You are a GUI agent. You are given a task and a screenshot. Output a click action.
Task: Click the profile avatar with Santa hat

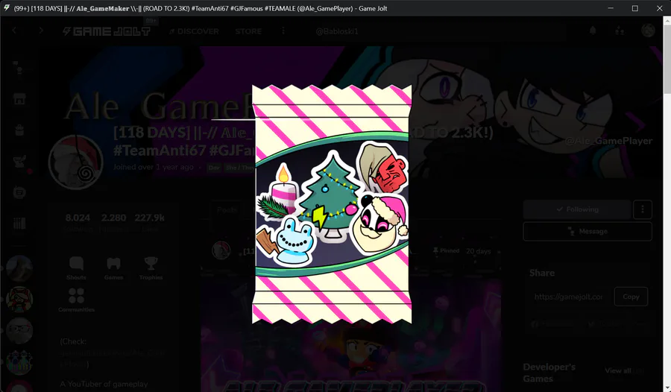coord(76,162)
